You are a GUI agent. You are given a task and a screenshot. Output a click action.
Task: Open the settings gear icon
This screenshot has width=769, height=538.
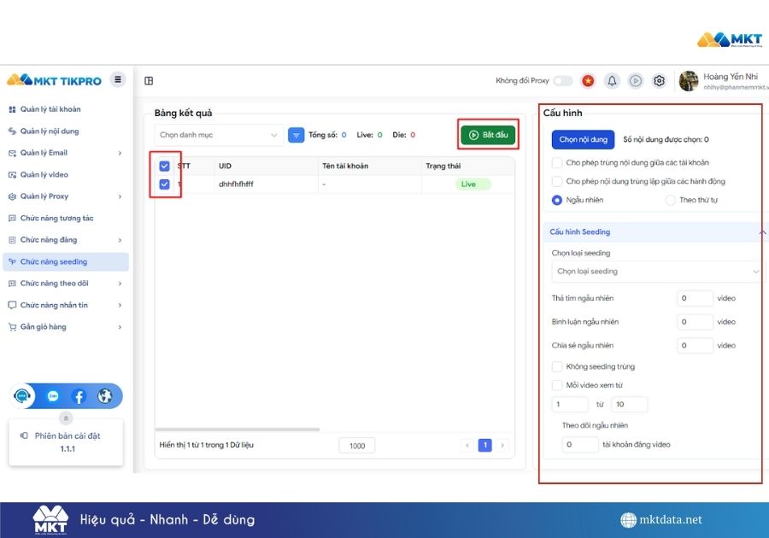(x=659, y=81)
